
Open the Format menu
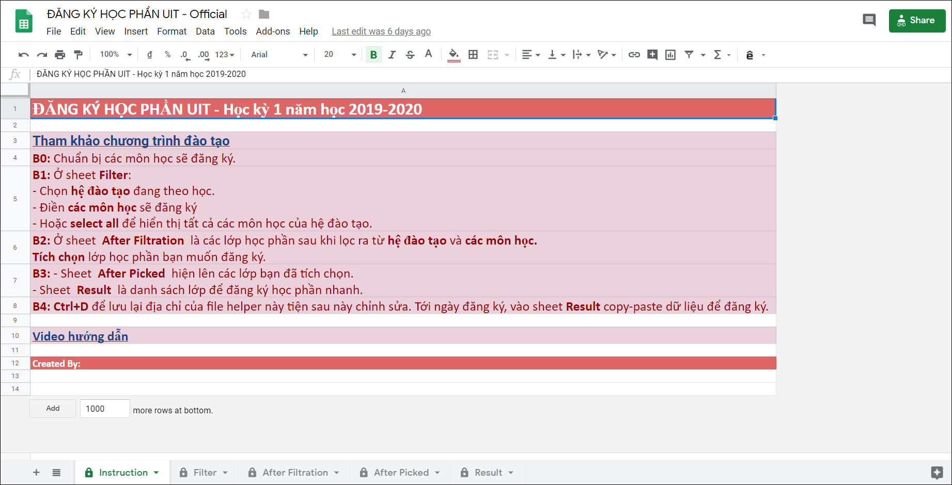(171, 31)
